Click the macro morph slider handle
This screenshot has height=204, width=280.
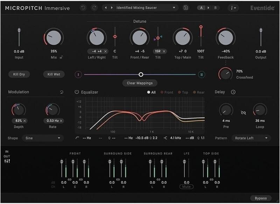(x=141, y=74)
